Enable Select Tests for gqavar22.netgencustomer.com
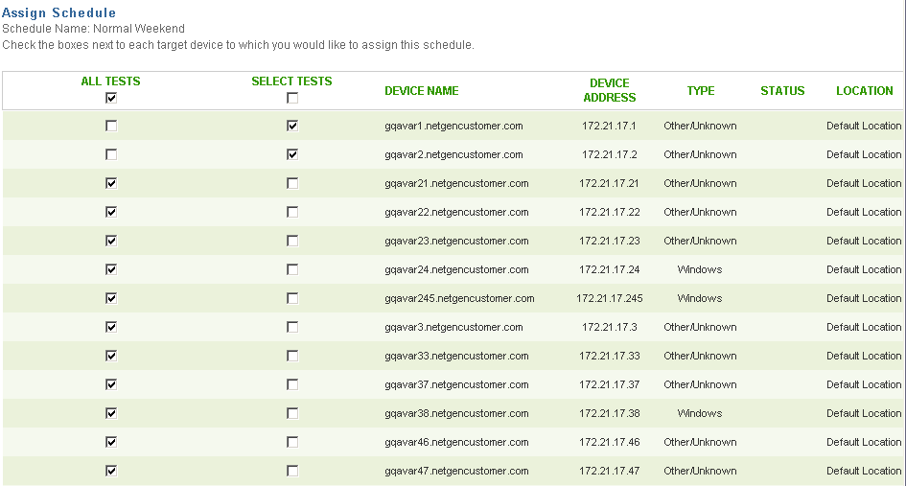Screen dimensions: 906x486 click(x=292, y=212)
